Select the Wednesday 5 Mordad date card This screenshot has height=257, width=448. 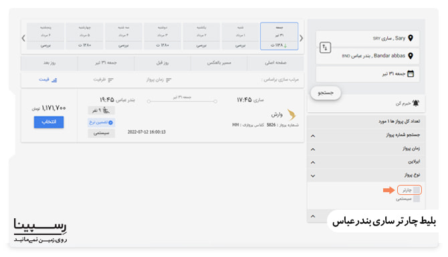click(x=84, y=36)
